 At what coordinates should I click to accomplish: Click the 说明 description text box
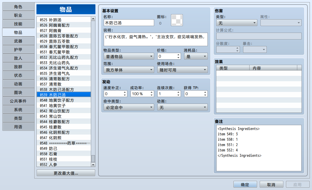pyautogui.click(x=156, y=39)
